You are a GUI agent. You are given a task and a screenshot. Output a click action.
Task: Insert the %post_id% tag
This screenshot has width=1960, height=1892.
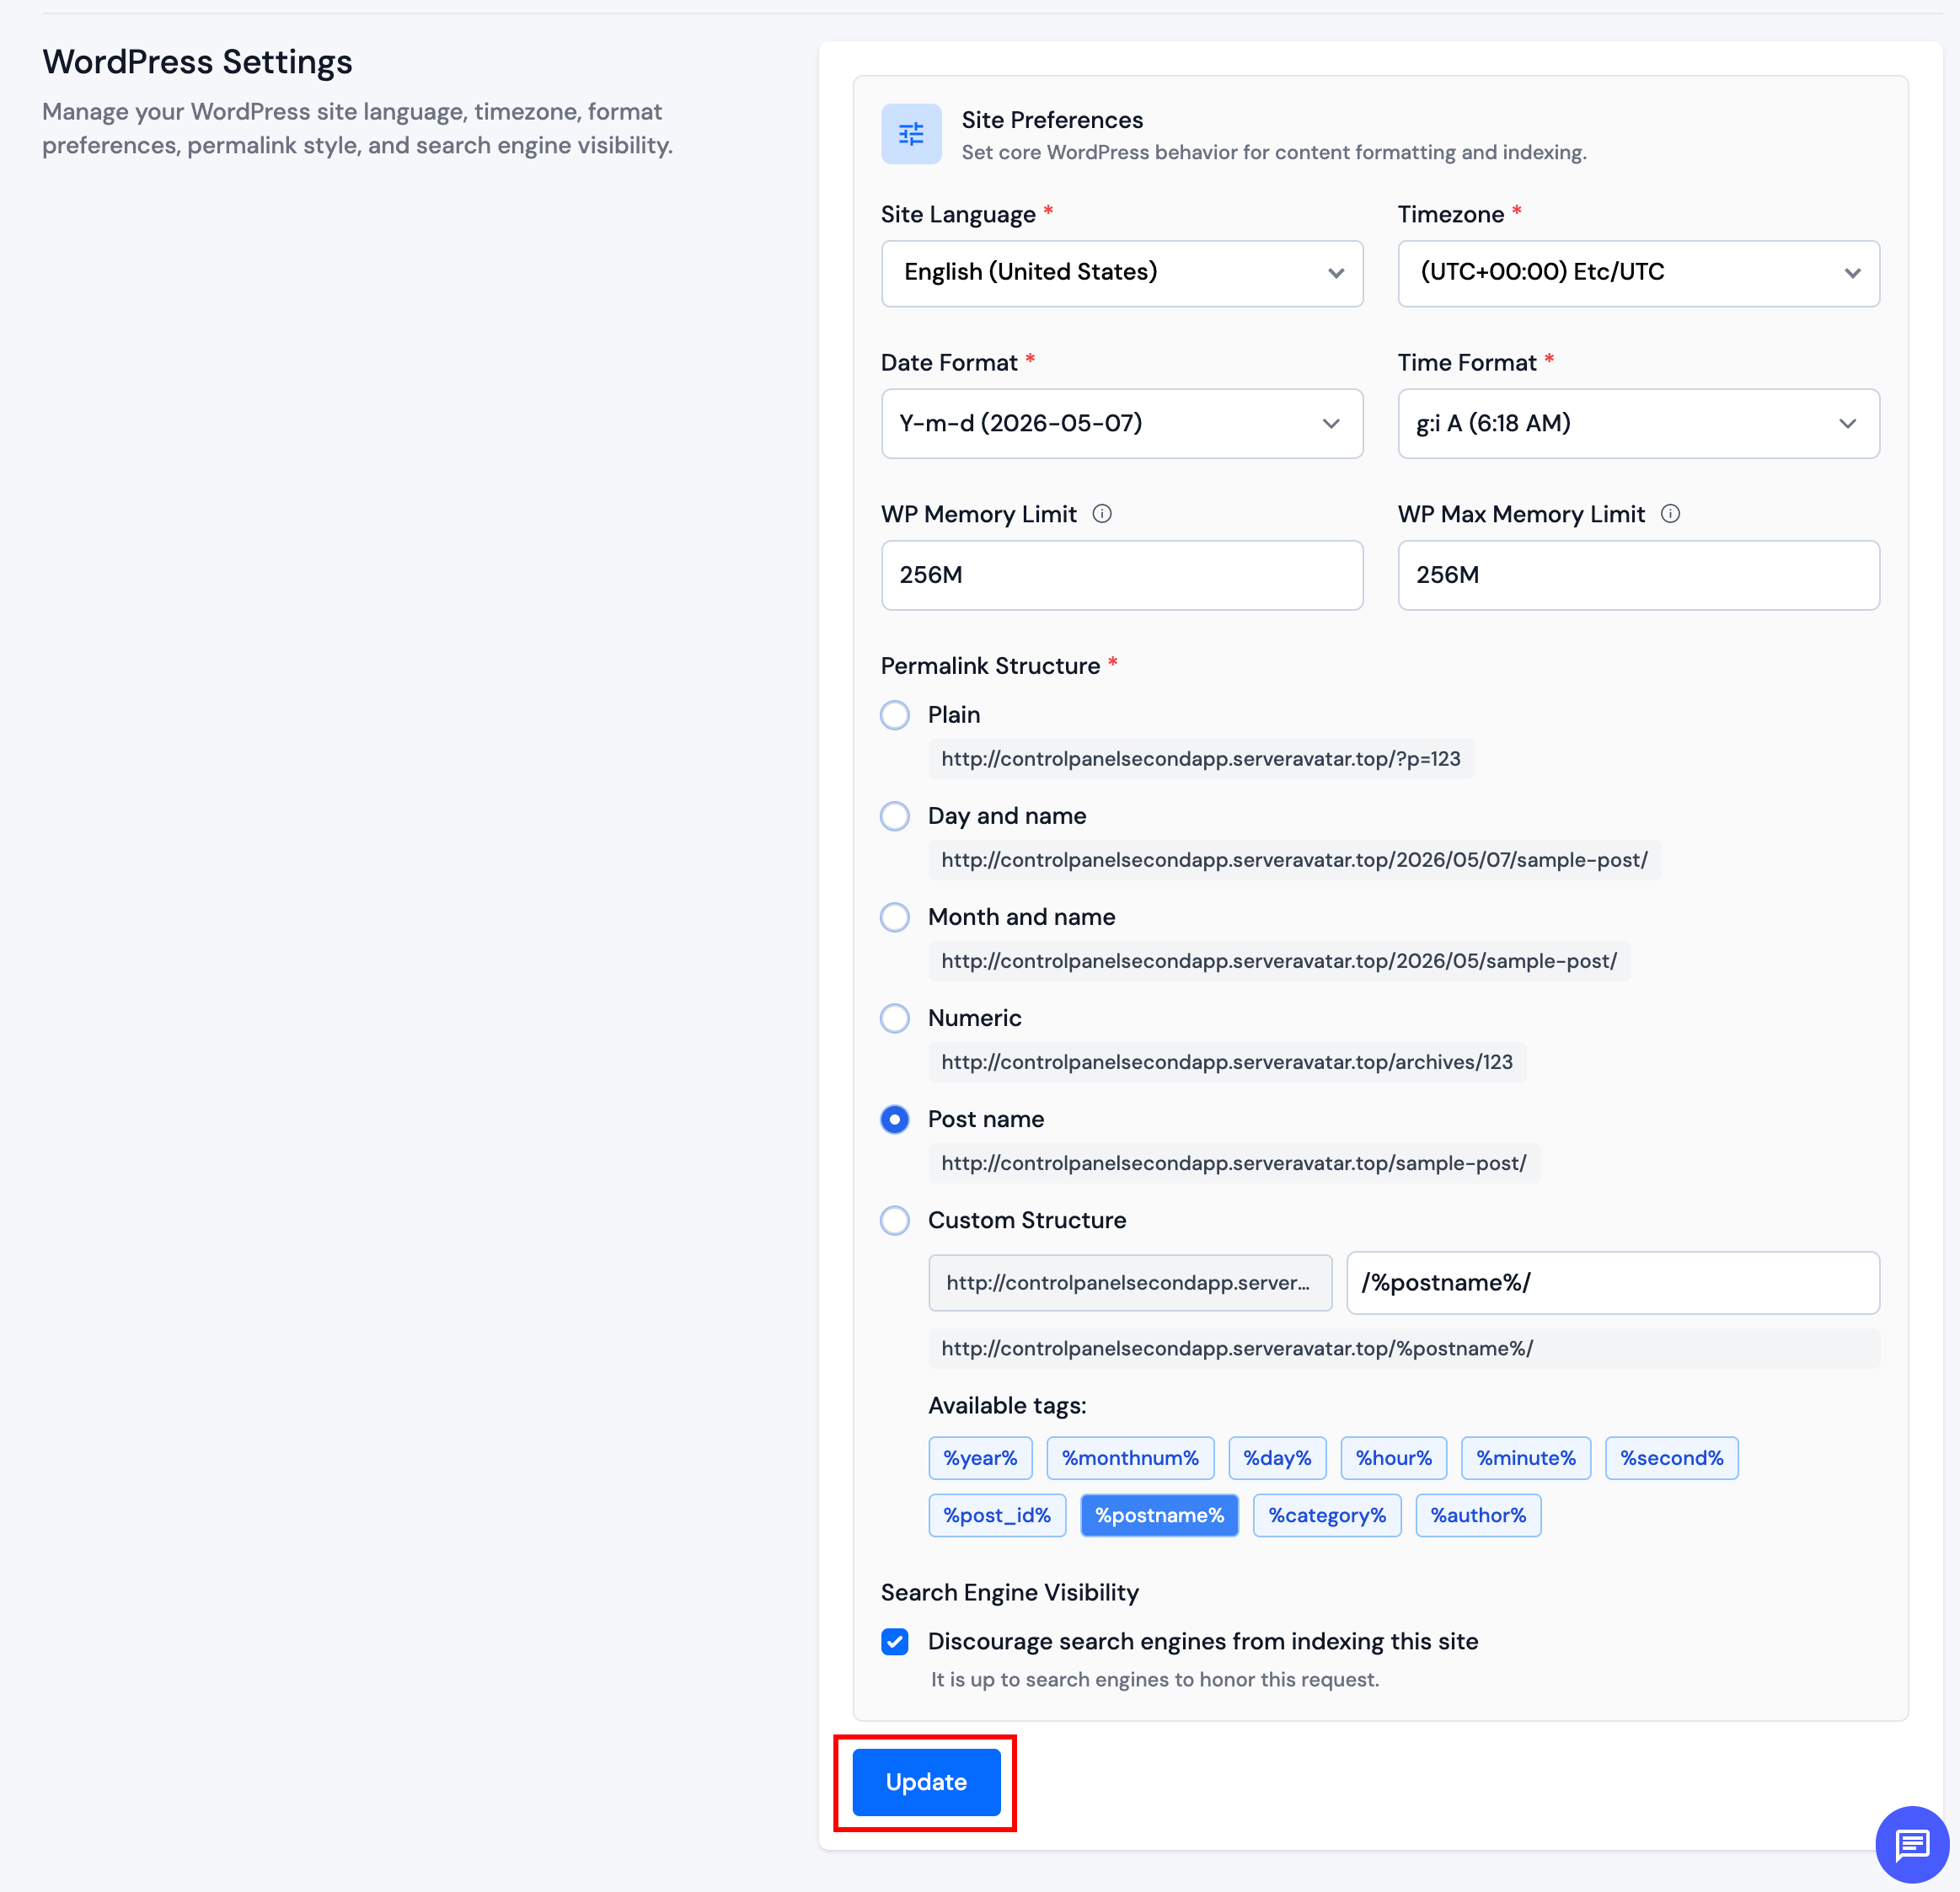point(997,1515)
